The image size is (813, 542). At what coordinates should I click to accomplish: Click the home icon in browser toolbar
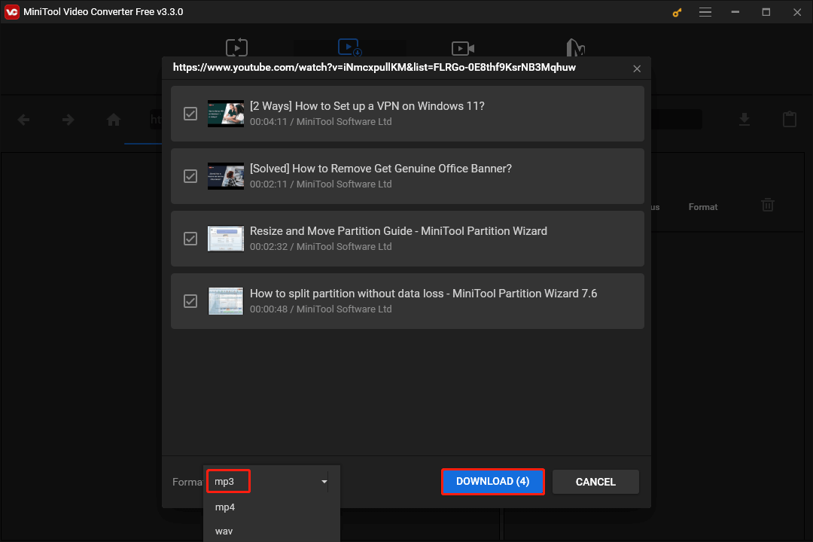pos(114,120)
